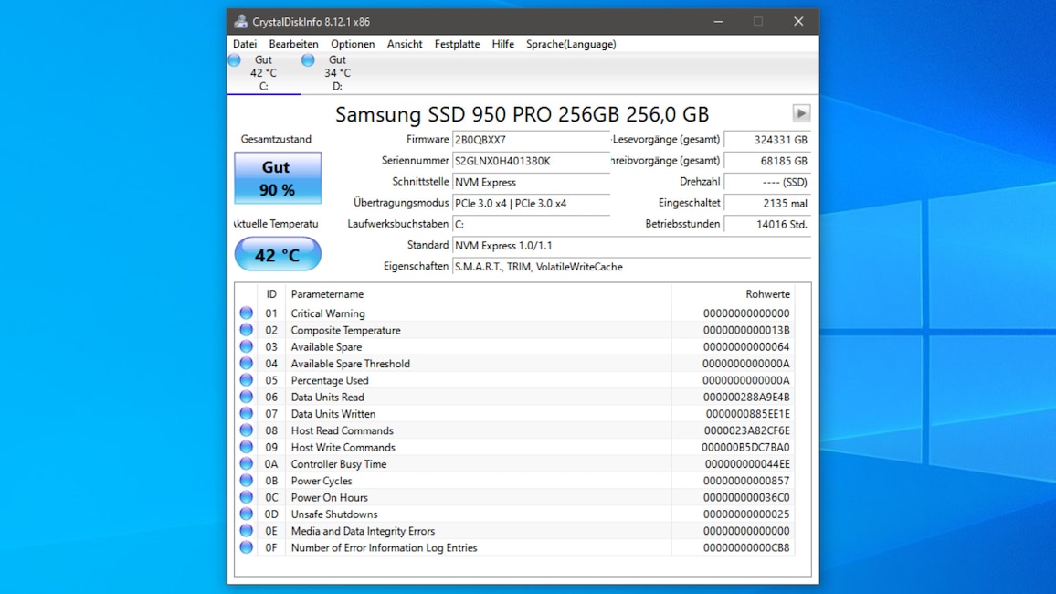Open the Optionen menu

(353, 44)
